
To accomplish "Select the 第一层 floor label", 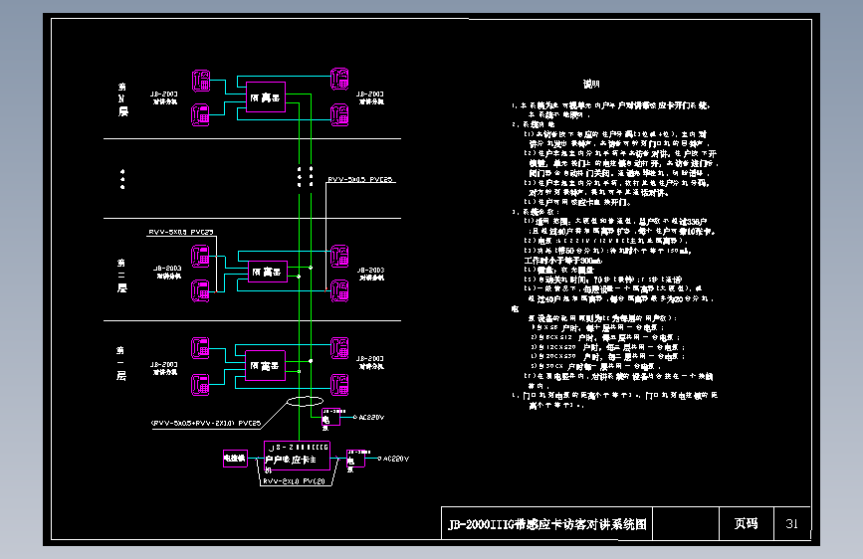I will coord(121,363).
